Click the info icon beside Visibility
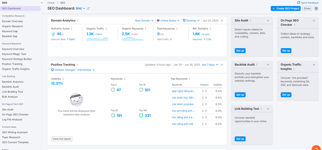The image size is (322, 150). 63,78
